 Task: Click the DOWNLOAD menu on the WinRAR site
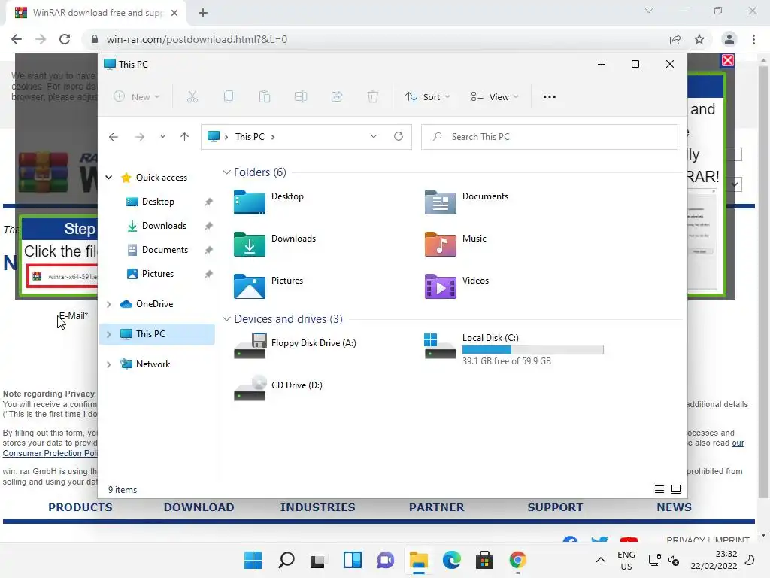click(199, 507)
